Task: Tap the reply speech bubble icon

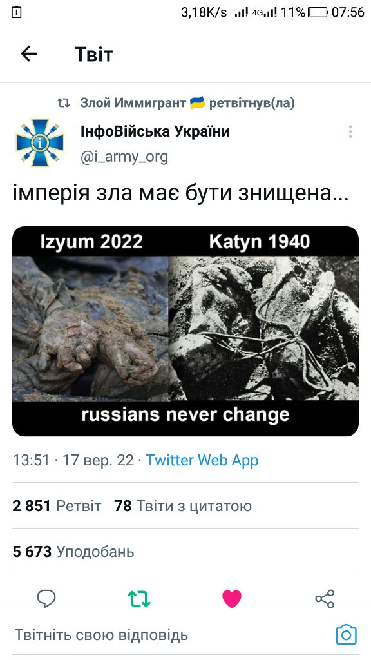Action: coord(46,598)
